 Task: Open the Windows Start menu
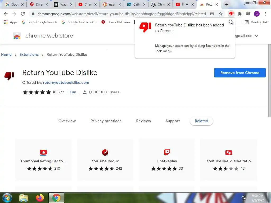pyautogui.click(x=7, y=198)
